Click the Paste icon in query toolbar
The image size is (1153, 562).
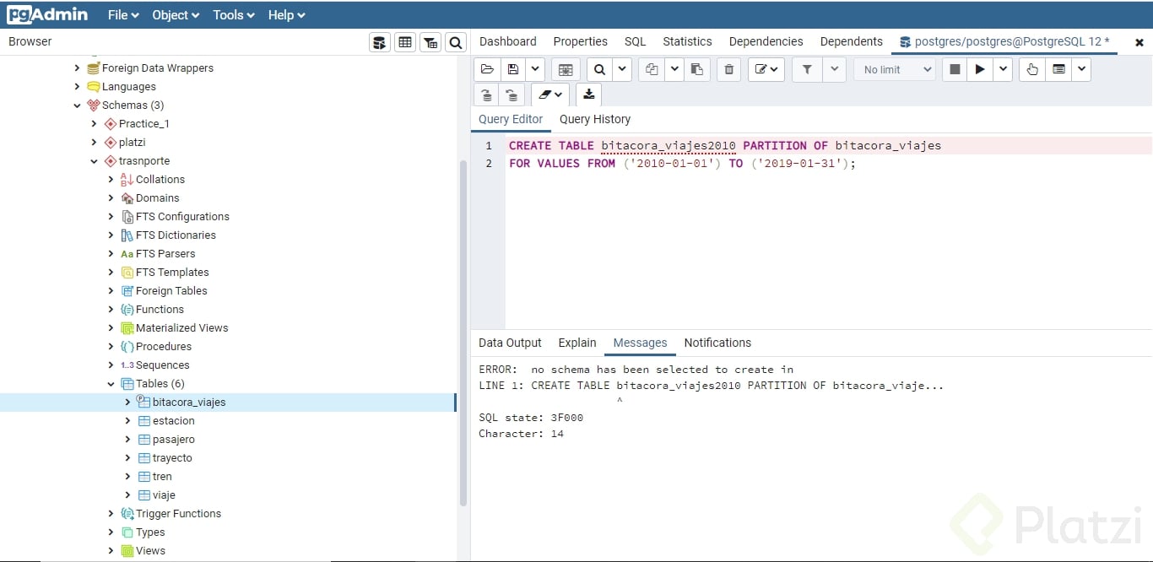[696, 69]
